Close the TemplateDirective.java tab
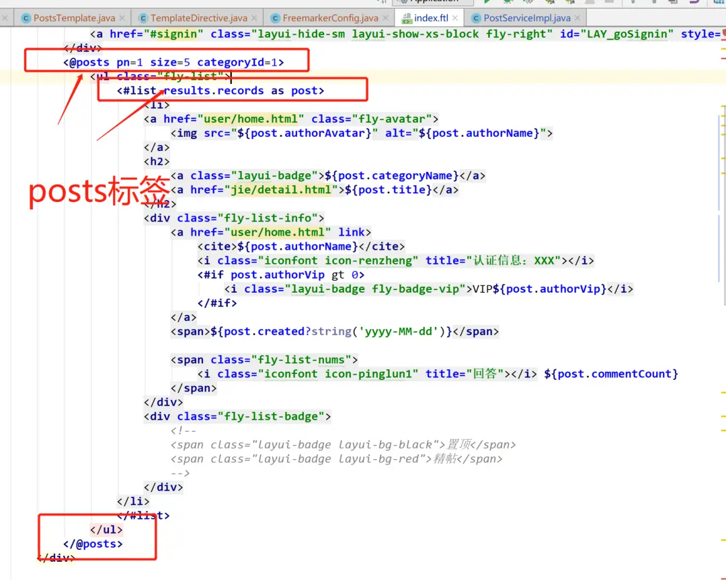Image resolution: width=726 pixels, height=580 pixels. [x=254, y=18]
